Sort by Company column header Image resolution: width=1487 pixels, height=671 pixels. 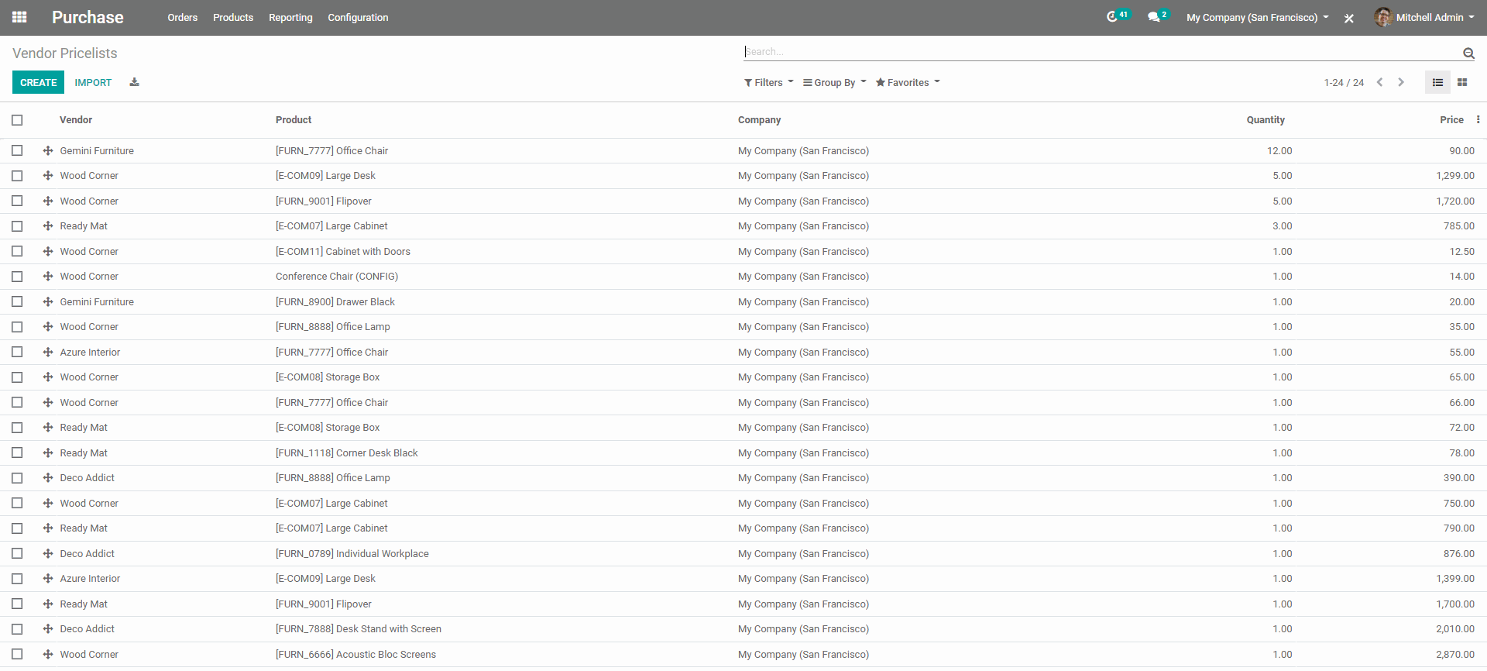(x=759, y=120)
